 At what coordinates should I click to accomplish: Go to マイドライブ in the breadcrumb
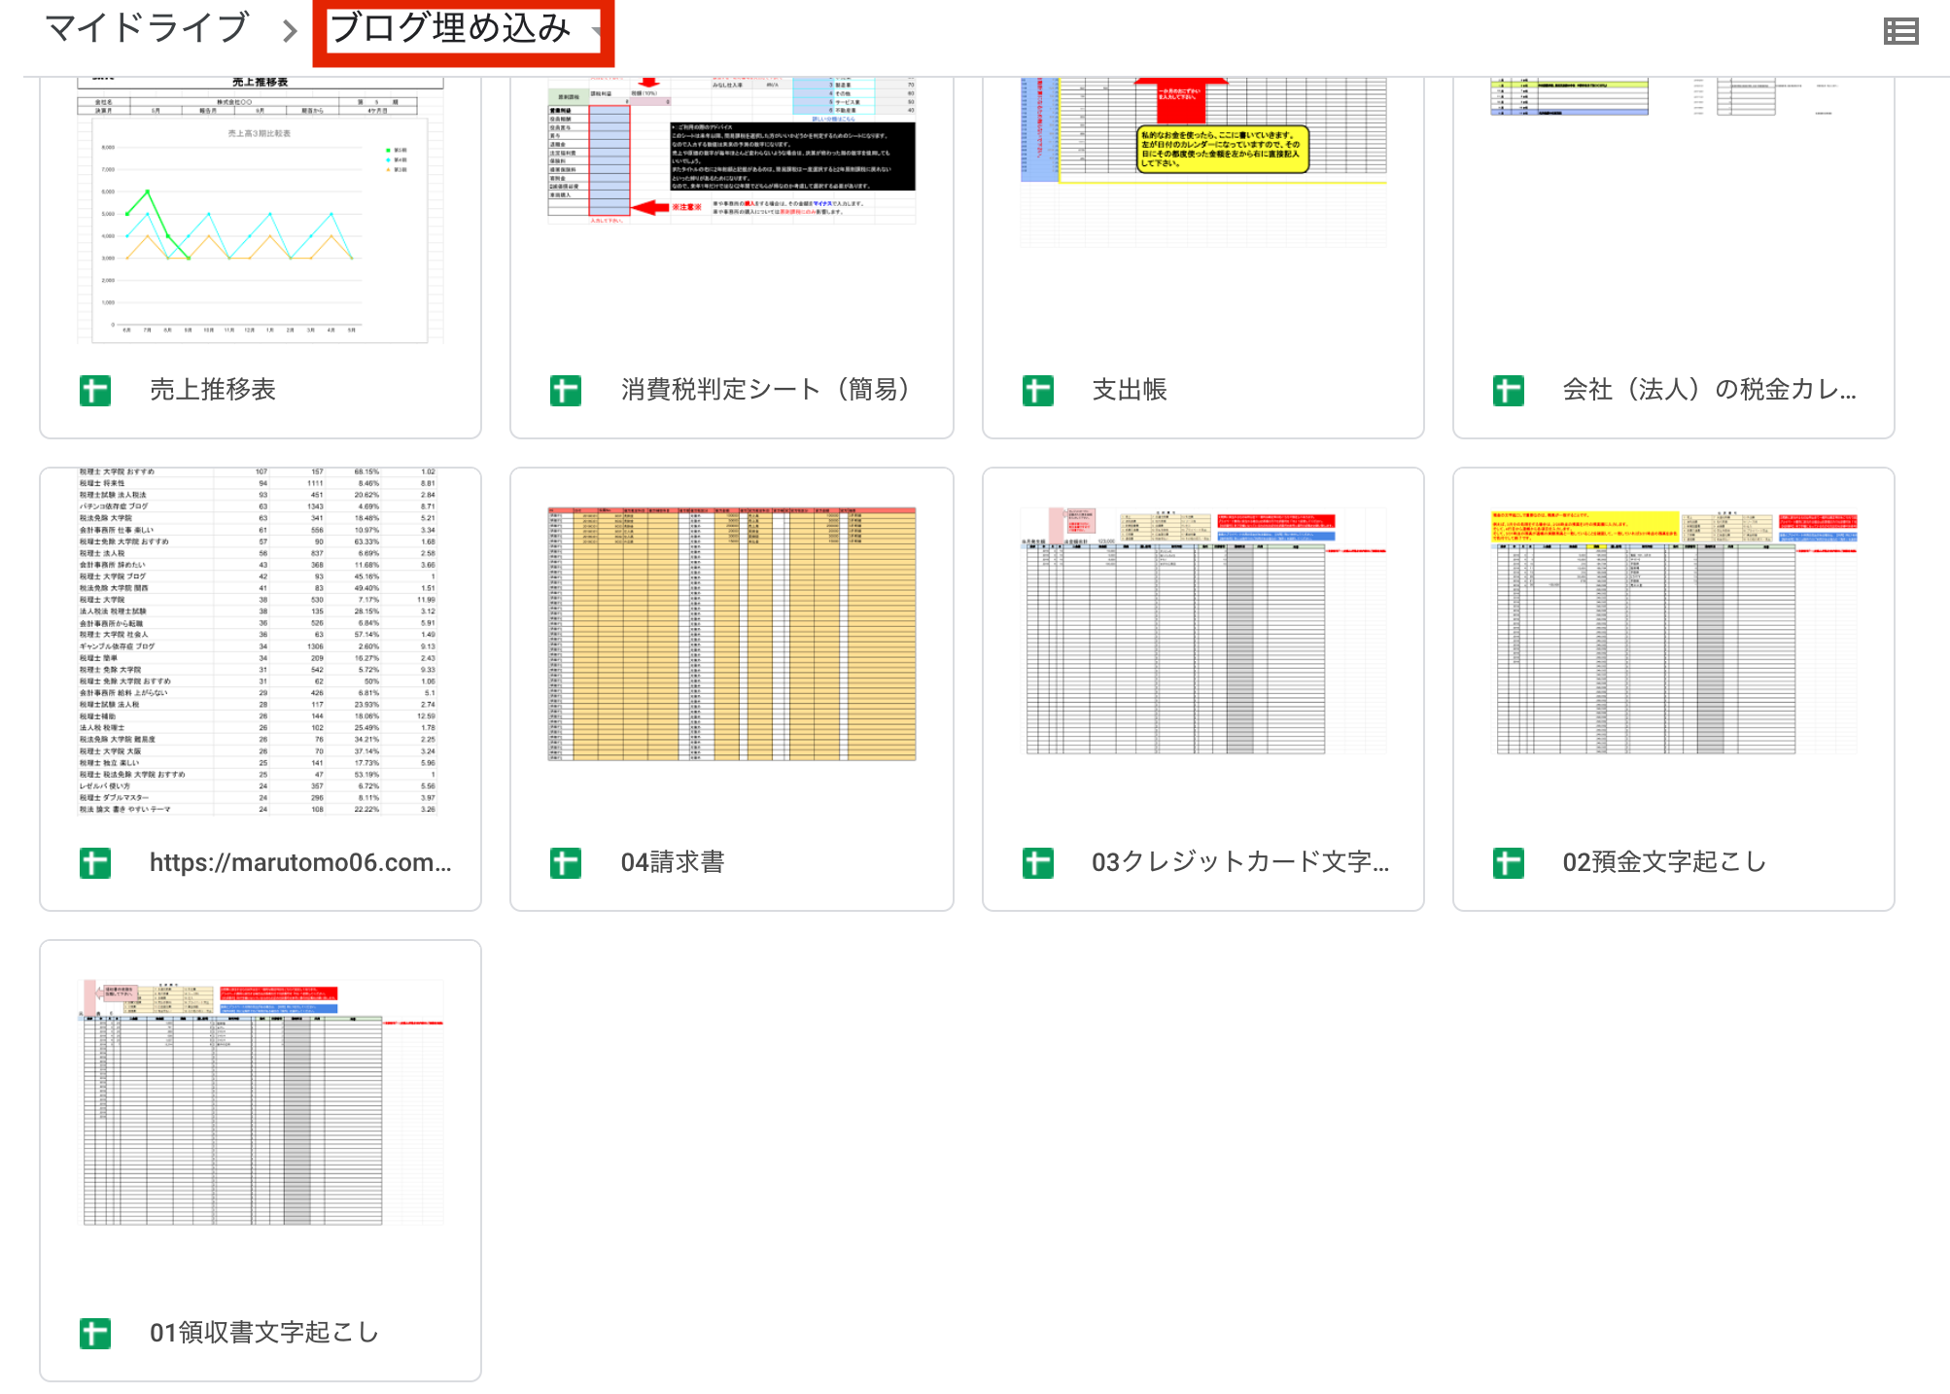[x=148, y=28]
